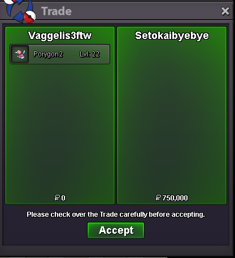Image resolution: width=235 pixels, height=258 pixels.
Task: Click the Trade window swap-arrows icon
Action: [20, 11]
